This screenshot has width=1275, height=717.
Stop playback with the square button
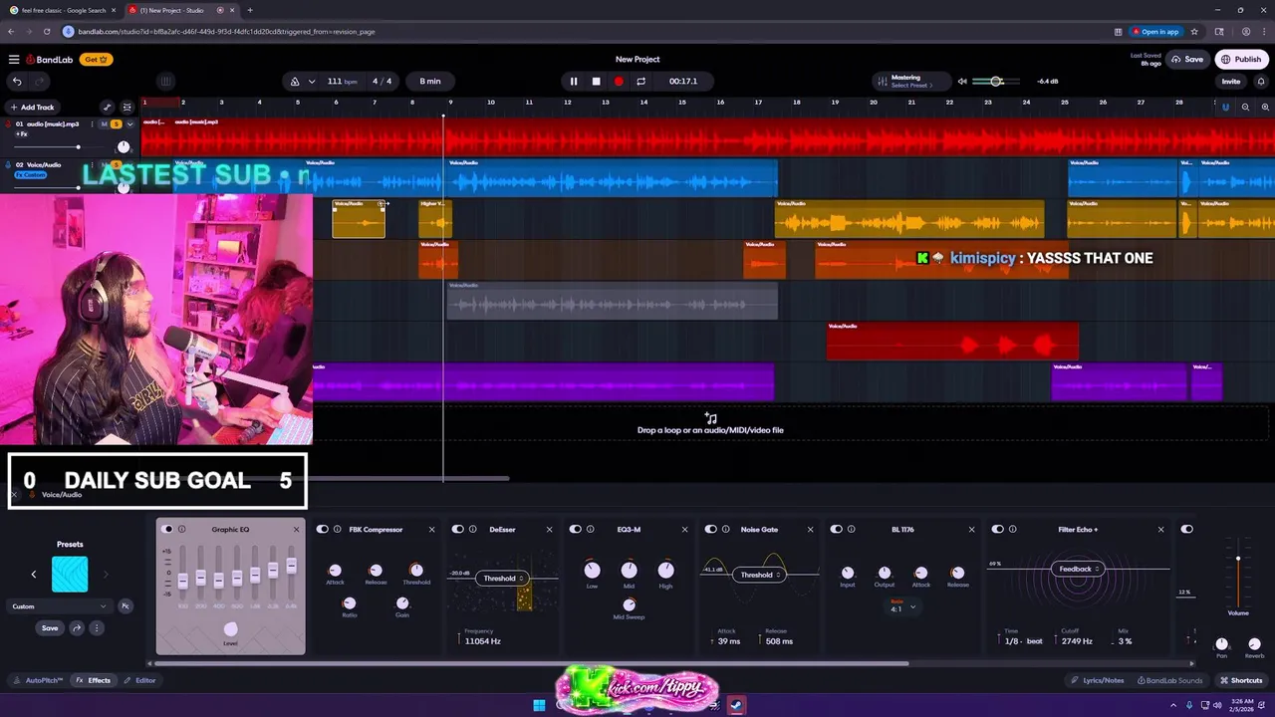[596, 81]
